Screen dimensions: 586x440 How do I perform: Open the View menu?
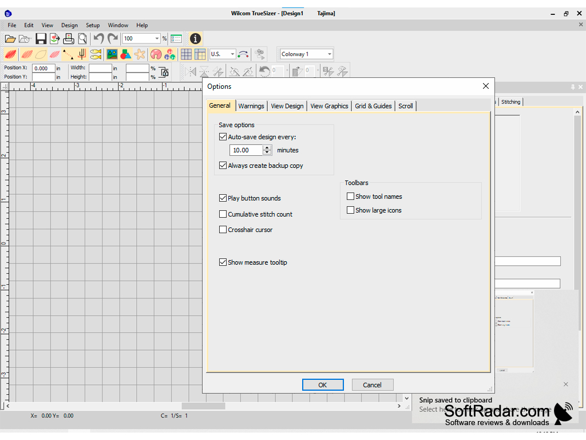tap(47, 25)
